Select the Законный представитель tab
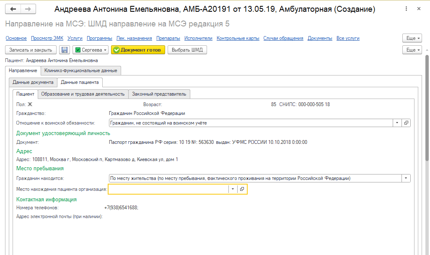Viewport: 430px width, 255px height. tap(159, 94)
